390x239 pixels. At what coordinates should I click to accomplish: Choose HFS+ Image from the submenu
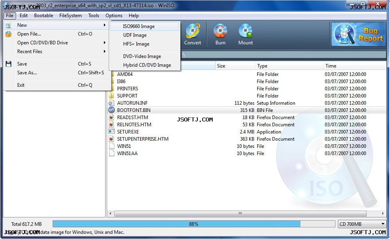click(144, 44)
